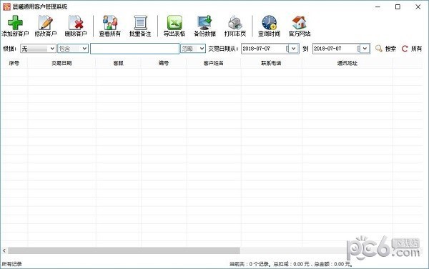Sort by 通讯地址 column header
Screen dimensions: 429x269
pos(347,63)
